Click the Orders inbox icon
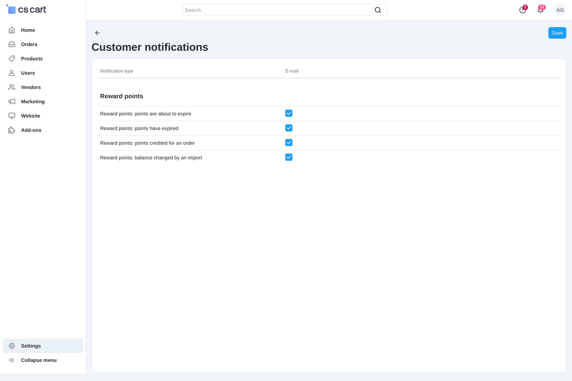572x381 pixels. tap(12, 44)
